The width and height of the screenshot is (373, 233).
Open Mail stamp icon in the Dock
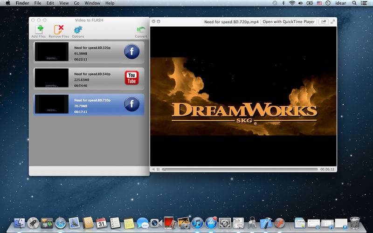click(75, 223)
